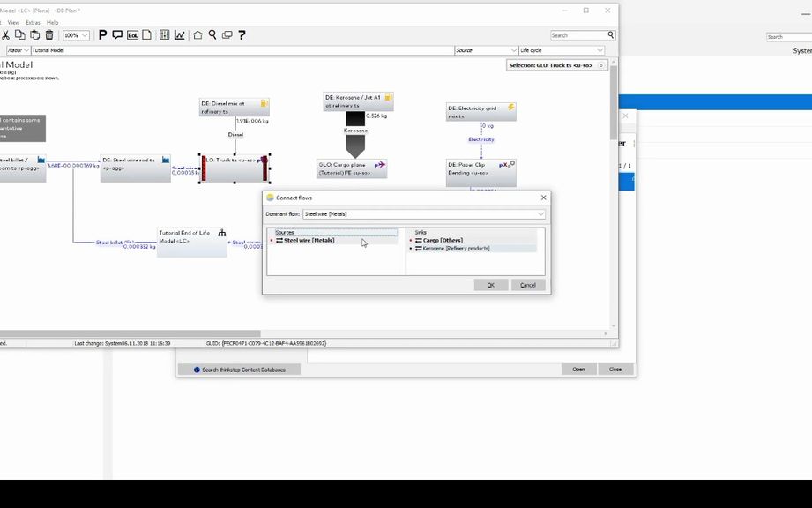This screenshot has height=508, width=812.
Task: Click the airplane icon on Cargo plane process
Action: coord(380,165)
